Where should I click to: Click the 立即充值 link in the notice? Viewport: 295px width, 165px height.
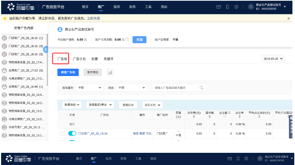click(x=93, y=18)
